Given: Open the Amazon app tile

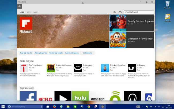Looking at the screenshot, I should point(98,96).
